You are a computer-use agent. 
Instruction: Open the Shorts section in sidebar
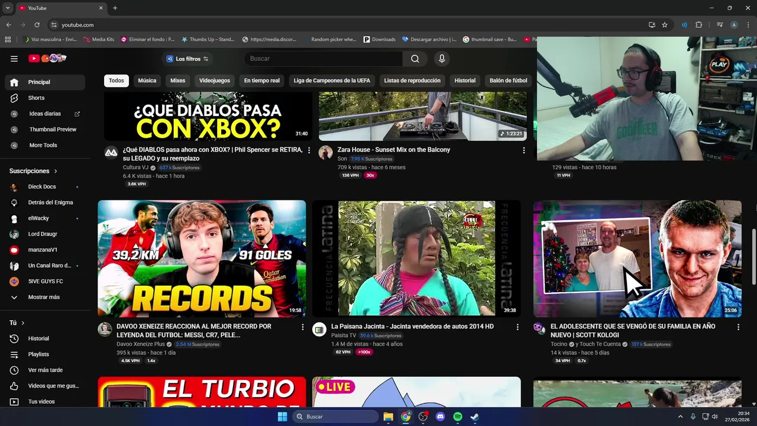[44, 98]
